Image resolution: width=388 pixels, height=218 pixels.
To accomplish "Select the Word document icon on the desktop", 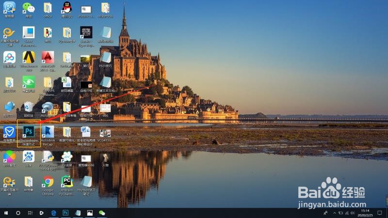I will tap(86, 136).
